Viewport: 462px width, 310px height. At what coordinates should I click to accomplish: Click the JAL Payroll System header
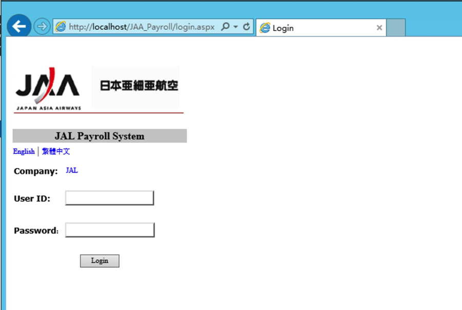click(x=100, y=136)
